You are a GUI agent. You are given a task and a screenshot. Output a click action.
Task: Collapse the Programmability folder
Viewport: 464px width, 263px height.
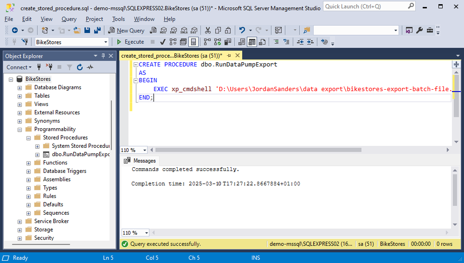click(19, 130)
